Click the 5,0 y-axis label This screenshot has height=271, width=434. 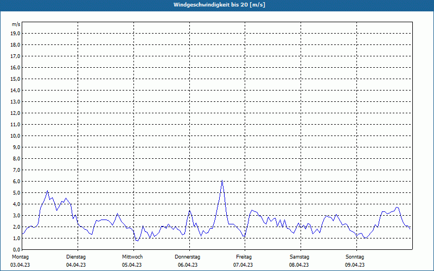tap(16, 193)
